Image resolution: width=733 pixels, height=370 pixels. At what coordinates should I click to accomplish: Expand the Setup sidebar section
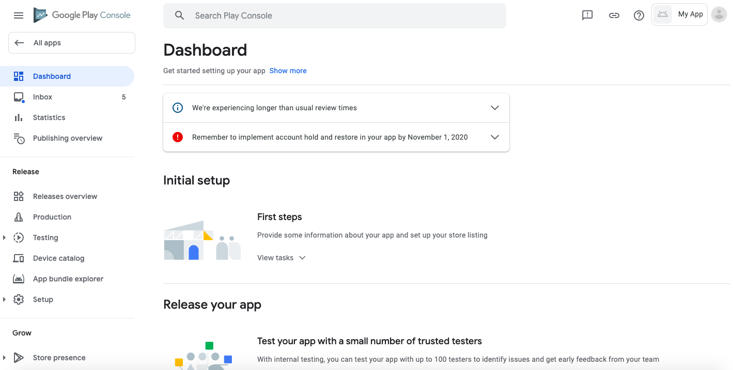[4, 299]
